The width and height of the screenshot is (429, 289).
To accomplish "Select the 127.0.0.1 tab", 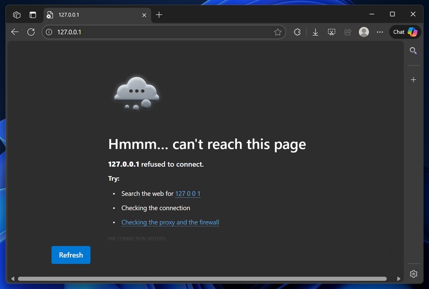I will pyautogui.click(x=90, y=15).
